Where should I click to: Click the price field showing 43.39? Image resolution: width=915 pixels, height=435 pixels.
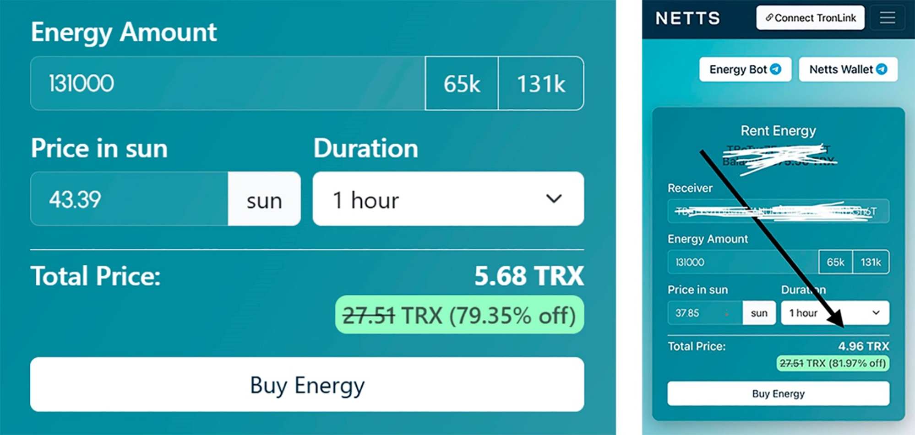[129, 199]
